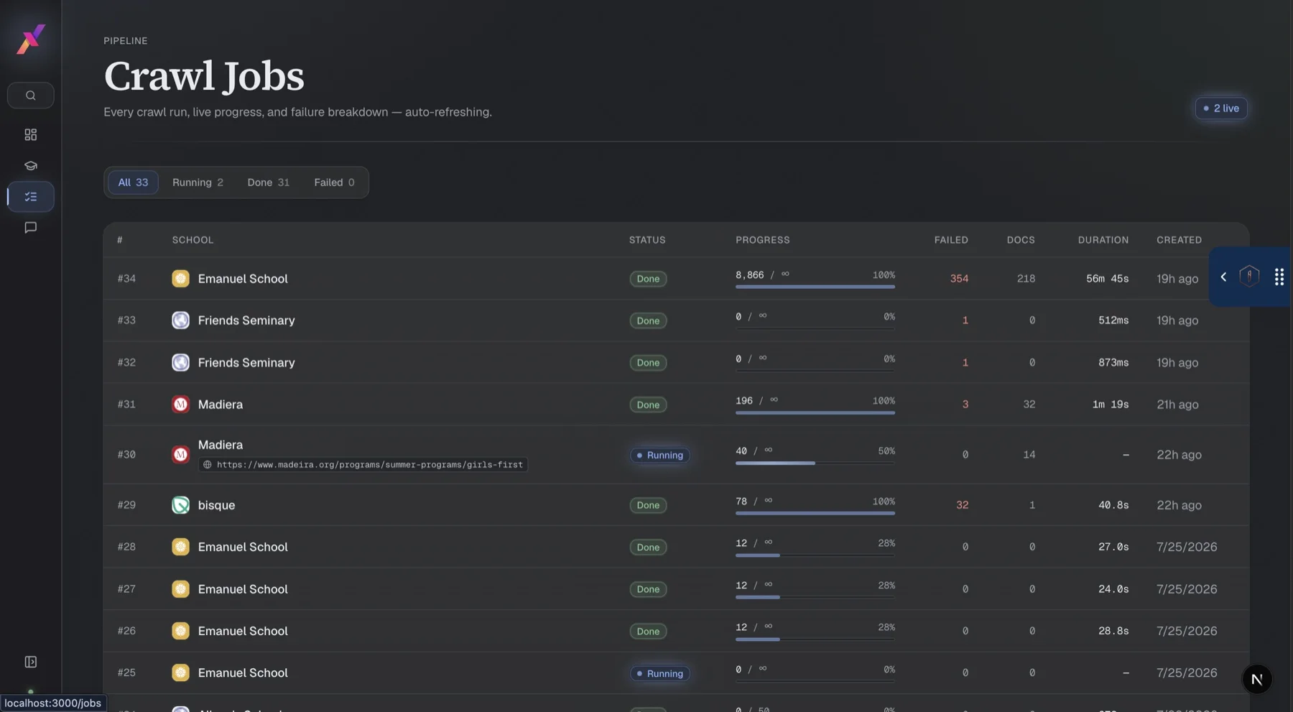Viewport: 1293px width, 712px height.
Task: Click the drag-dots grip in floating widget
Action: point(1279,277)
